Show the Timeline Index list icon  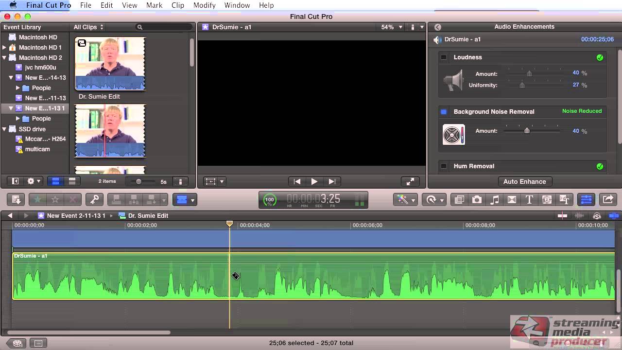(38, 343)
